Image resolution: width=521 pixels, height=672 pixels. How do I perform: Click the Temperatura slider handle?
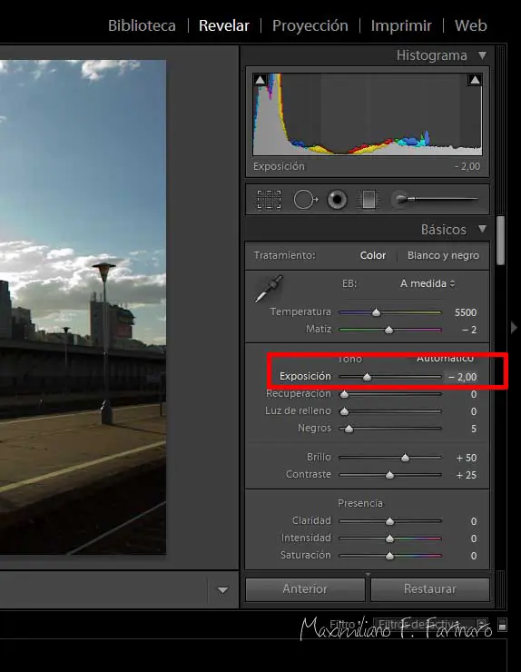[x=376, y=312]
